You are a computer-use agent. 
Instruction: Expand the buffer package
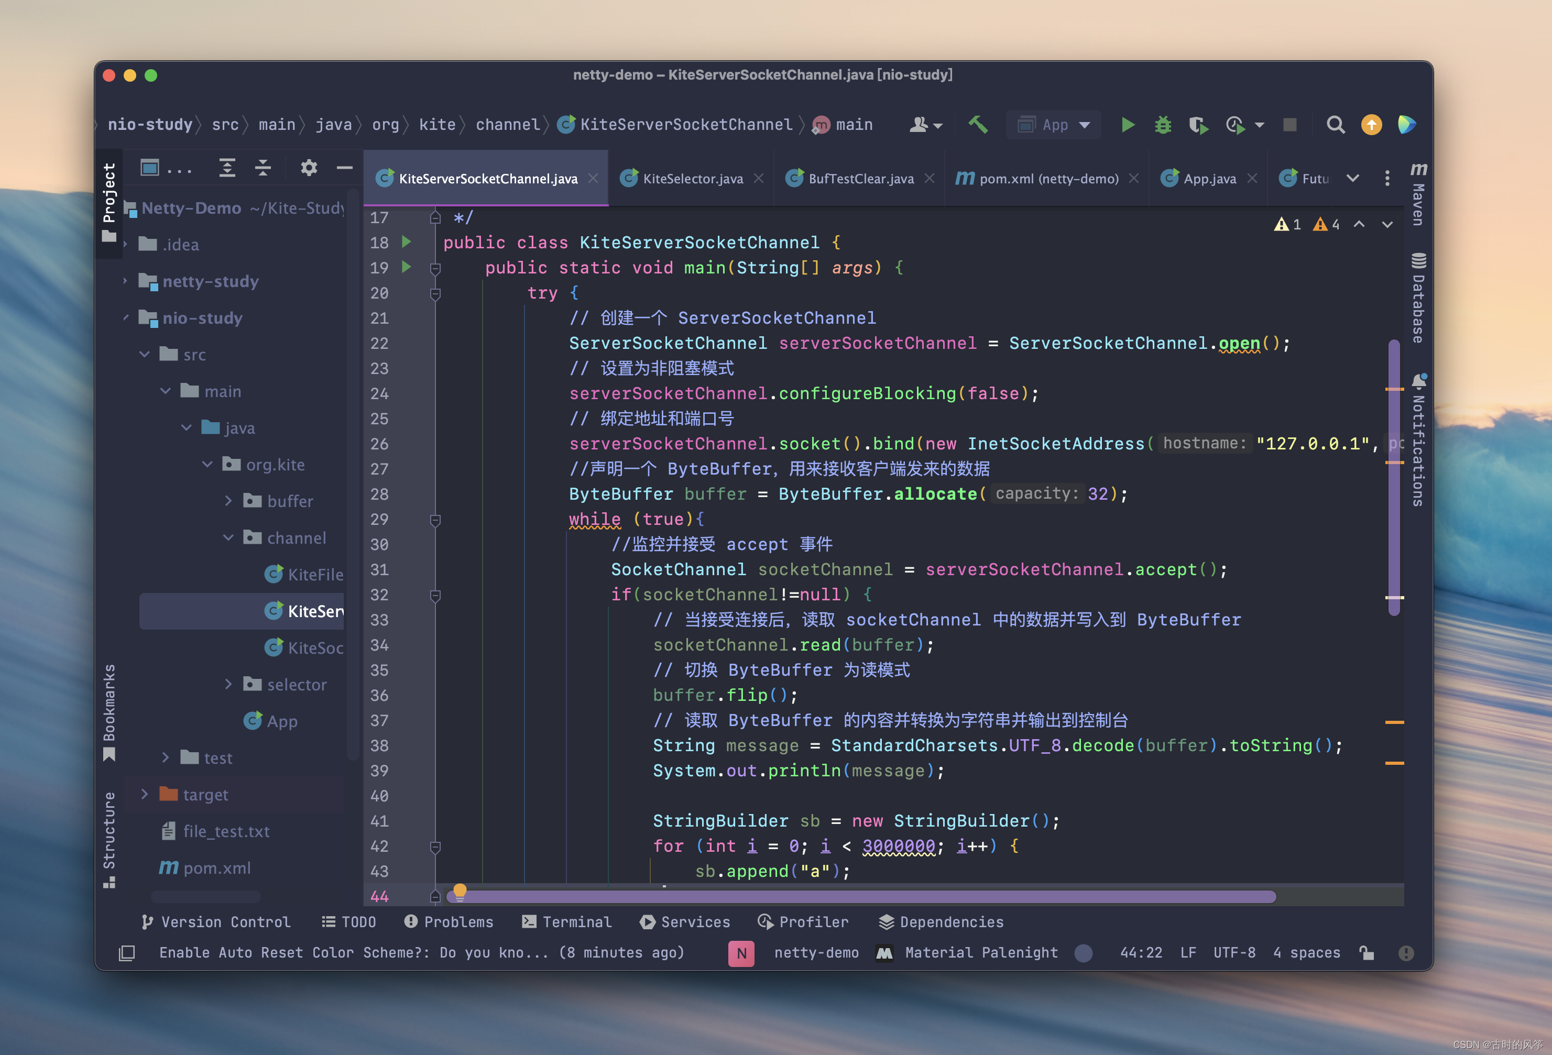[228, 501]
